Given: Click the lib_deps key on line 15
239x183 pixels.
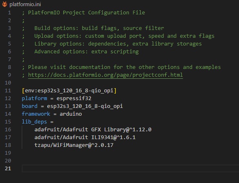Looking at the screenshot, I should pyautogui.click(x=34, y=122).
